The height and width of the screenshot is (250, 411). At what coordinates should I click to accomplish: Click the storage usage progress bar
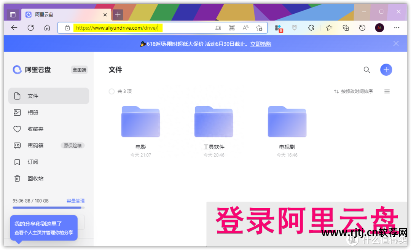(x=48, y=208)
